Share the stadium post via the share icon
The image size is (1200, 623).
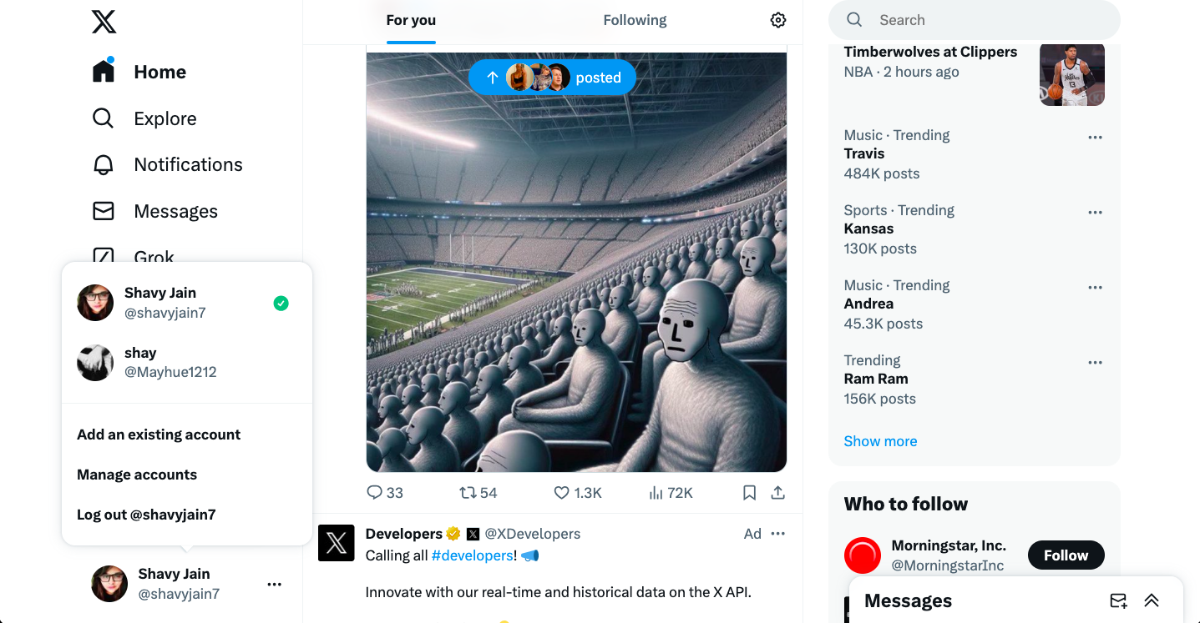777,492
